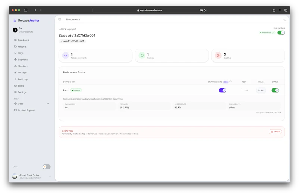Open the Members page
The width and height of the screenshot is (299, 194).
coord(21,66)
